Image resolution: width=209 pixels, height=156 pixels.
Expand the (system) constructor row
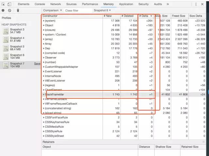(43, 21)
